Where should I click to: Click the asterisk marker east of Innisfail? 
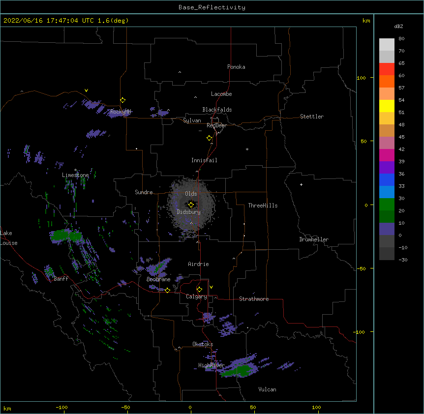247,149
